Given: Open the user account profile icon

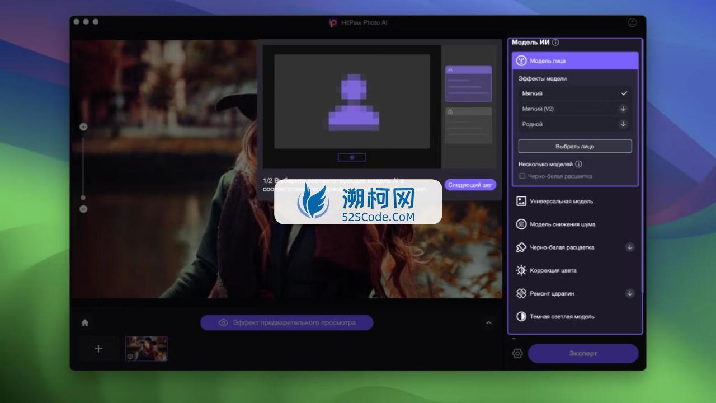Looking at the screenshot, I should click(632, 23).
